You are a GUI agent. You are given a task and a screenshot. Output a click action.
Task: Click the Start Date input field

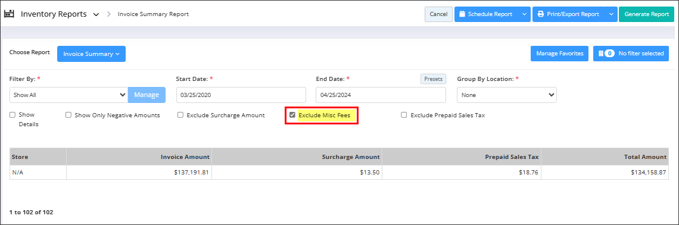241,95
